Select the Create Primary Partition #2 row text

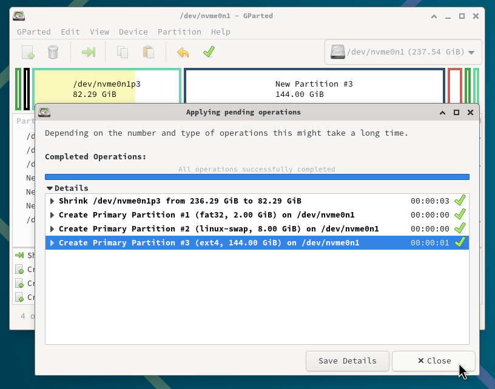click(219, 229)
